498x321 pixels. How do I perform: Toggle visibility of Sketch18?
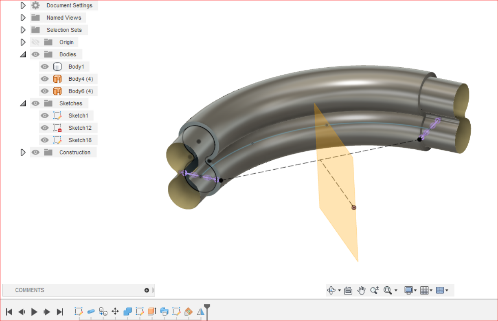pyautogui.click(x=45, y=140)
